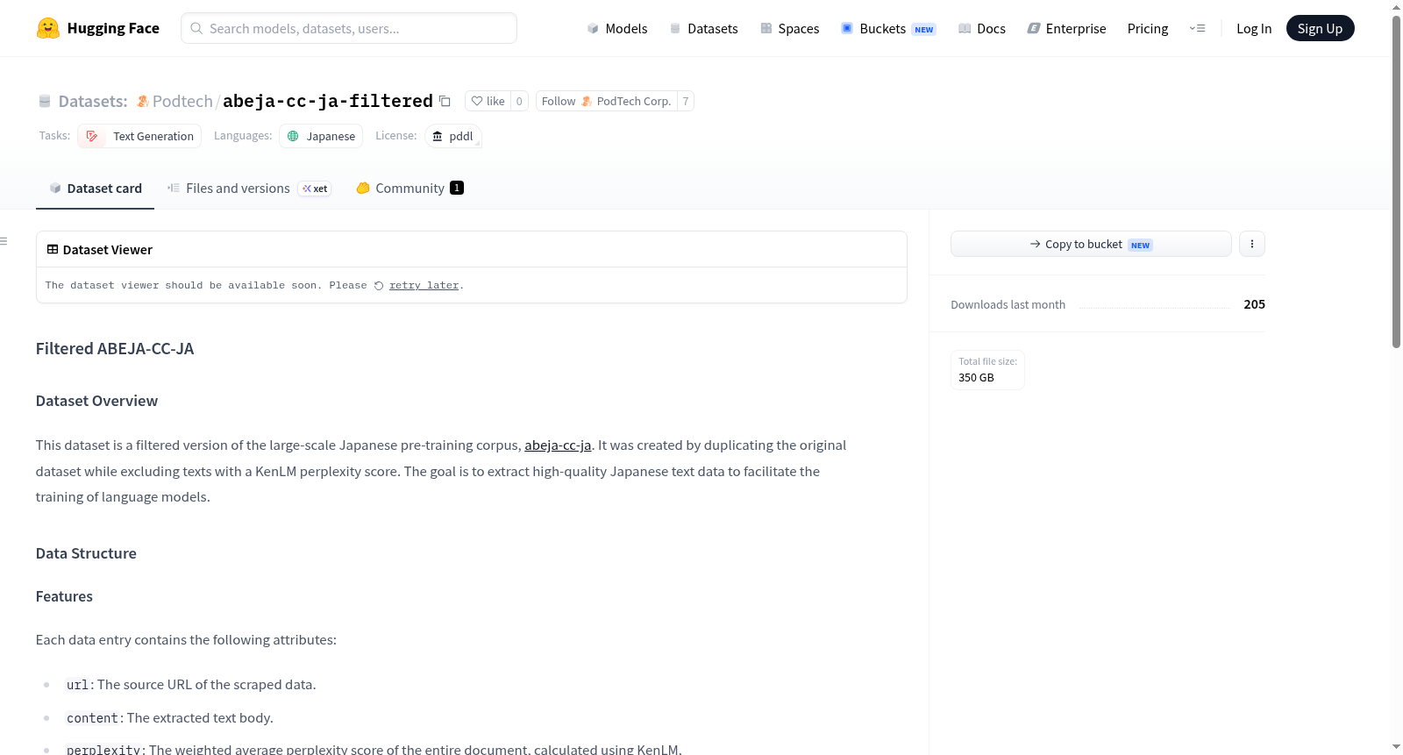Viewport: 1403px width, 755px height.
Task: Click the Copy to bucket button
Action: [x=1091, y=244]
